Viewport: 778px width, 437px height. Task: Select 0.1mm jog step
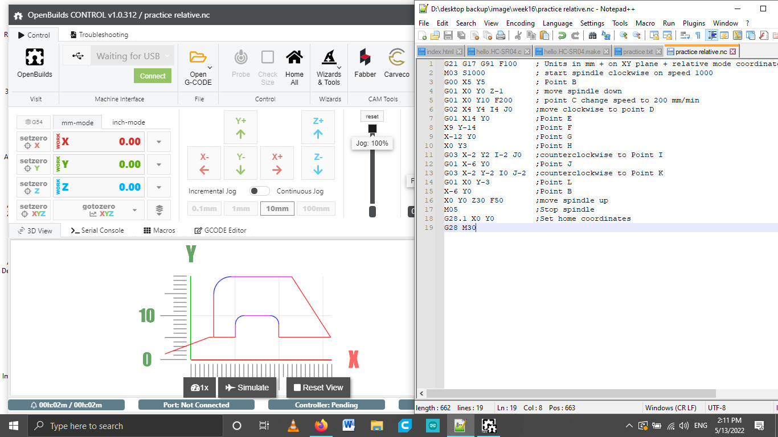[x=205, y=208]
